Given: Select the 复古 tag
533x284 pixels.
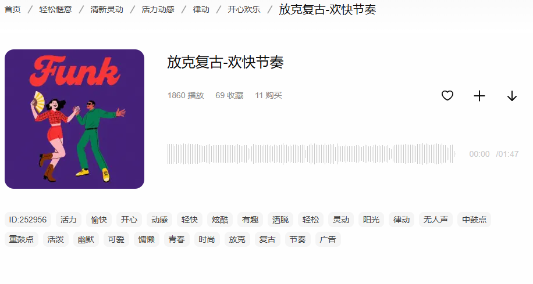Looking at the screenshot, I should click(267, 239).
